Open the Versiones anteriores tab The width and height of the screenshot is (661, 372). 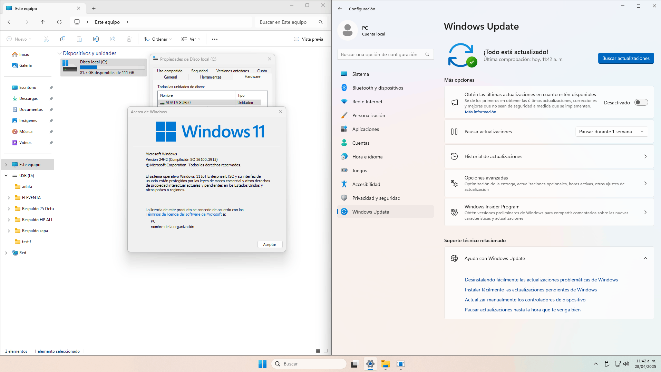[x=233, y=71]
